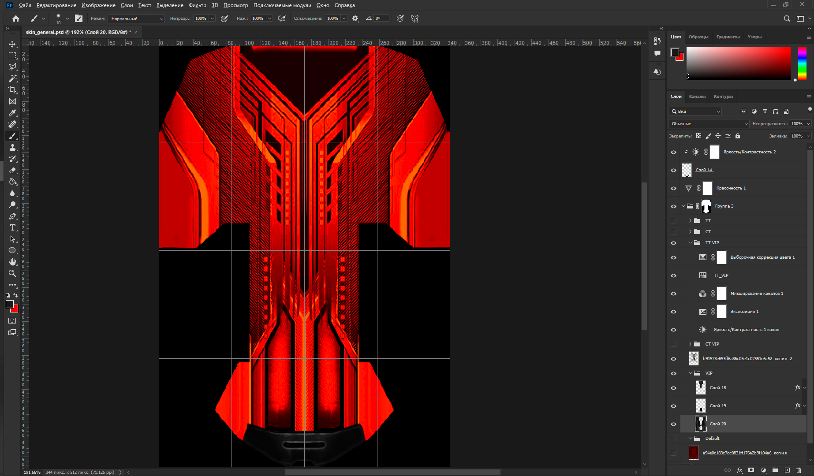
Task: Open the Выделение menu
Action: (170, 5)
